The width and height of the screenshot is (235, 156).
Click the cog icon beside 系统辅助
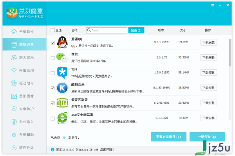[14, 135]
